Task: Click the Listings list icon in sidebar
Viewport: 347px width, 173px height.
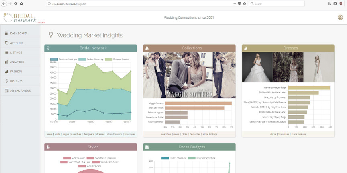Action: pos(7,52)
